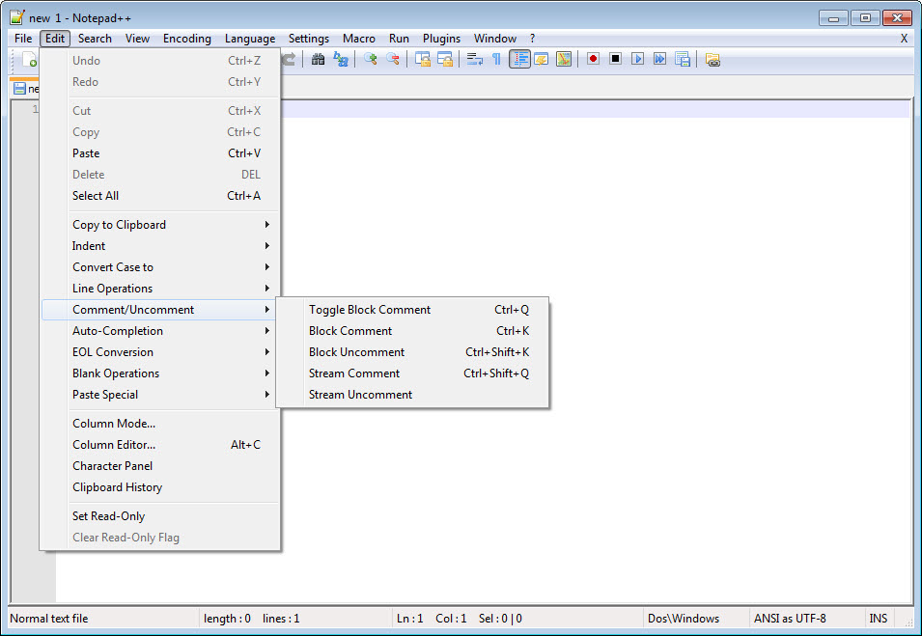The width and height of the screenshot is (922, 636).
Task: Click the Comment/Uncomment menu entry
Action: point(158,310)
